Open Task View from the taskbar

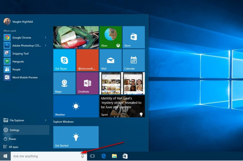tap(92, 156)
